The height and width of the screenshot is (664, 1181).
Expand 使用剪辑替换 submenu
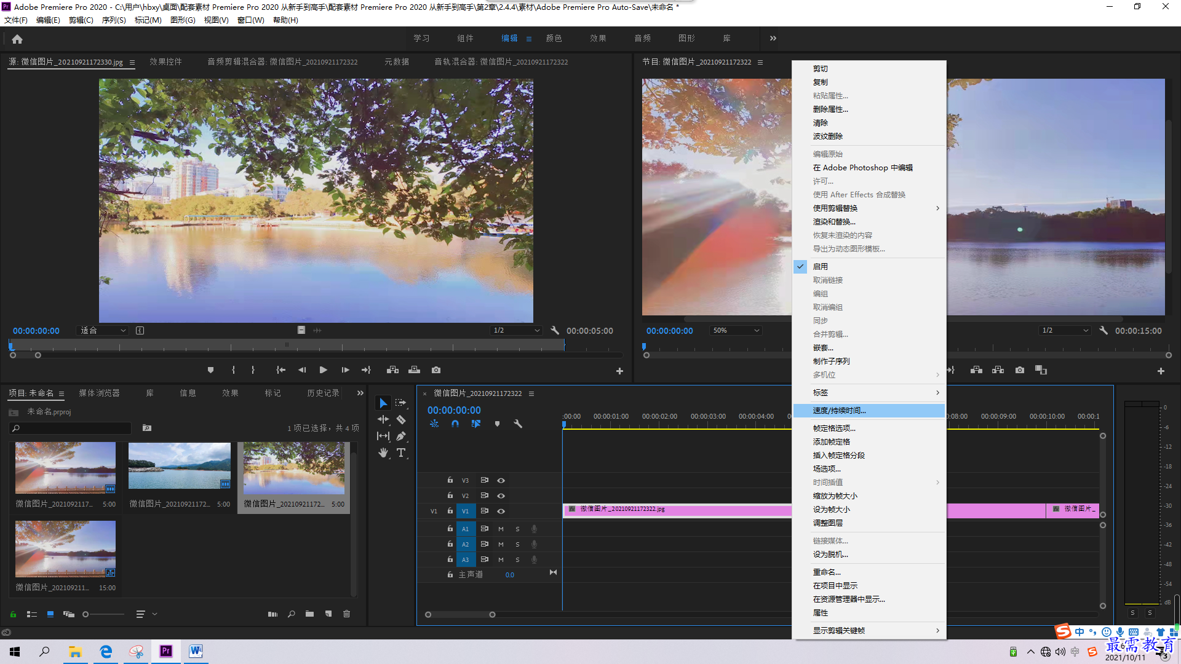(x=869, y=208)
